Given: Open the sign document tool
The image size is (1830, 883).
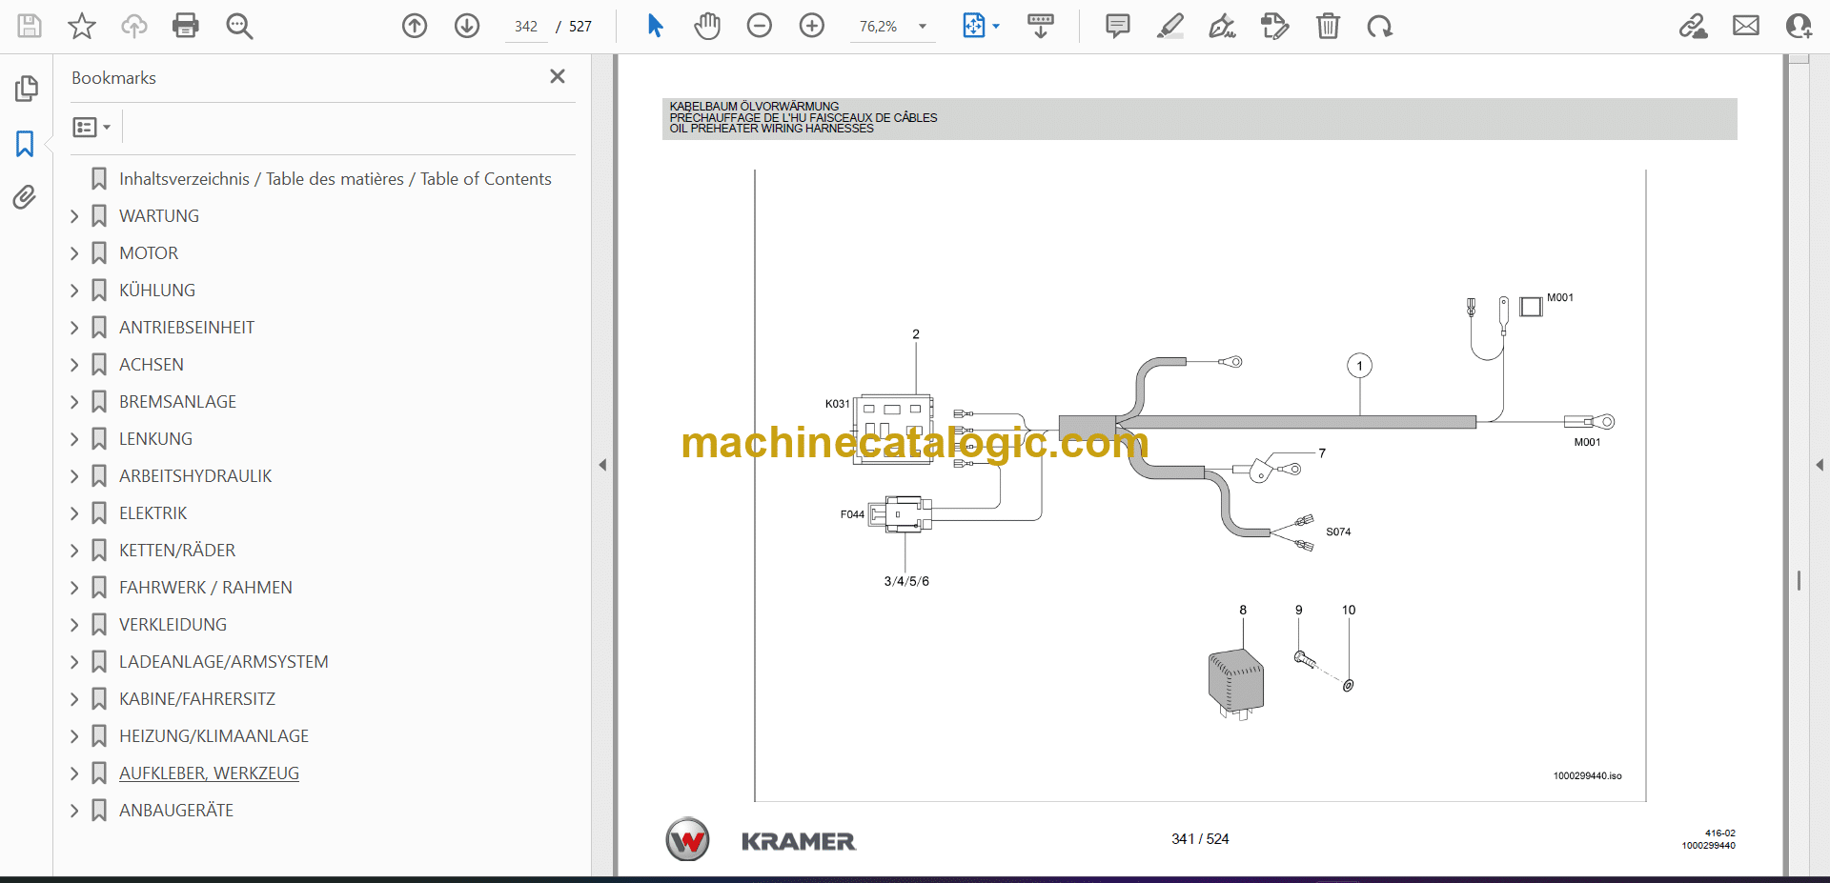Looking at the screenshot, I should [x=1223, y=26].
